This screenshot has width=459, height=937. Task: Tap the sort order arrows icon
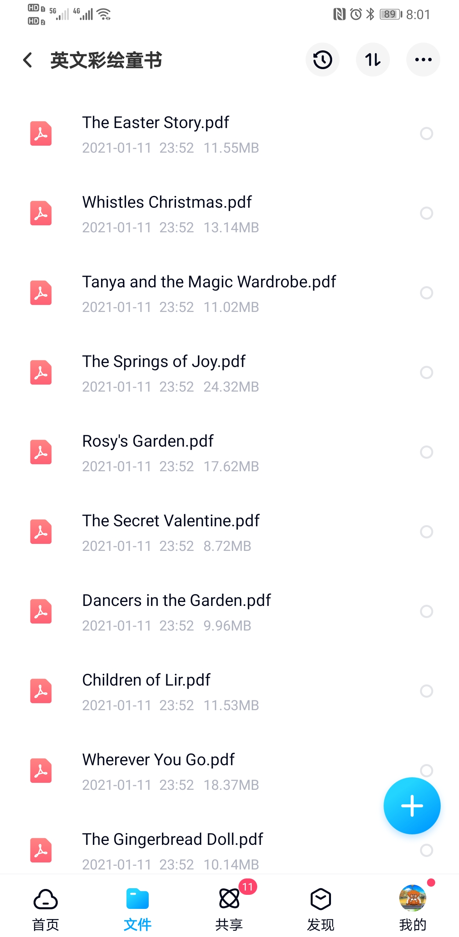373,60
